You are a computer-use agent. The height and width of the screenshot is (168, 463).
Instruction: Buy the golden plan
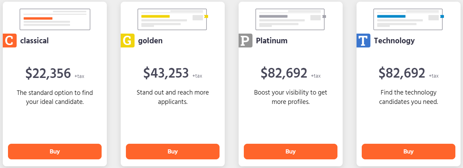click(173, 151)
